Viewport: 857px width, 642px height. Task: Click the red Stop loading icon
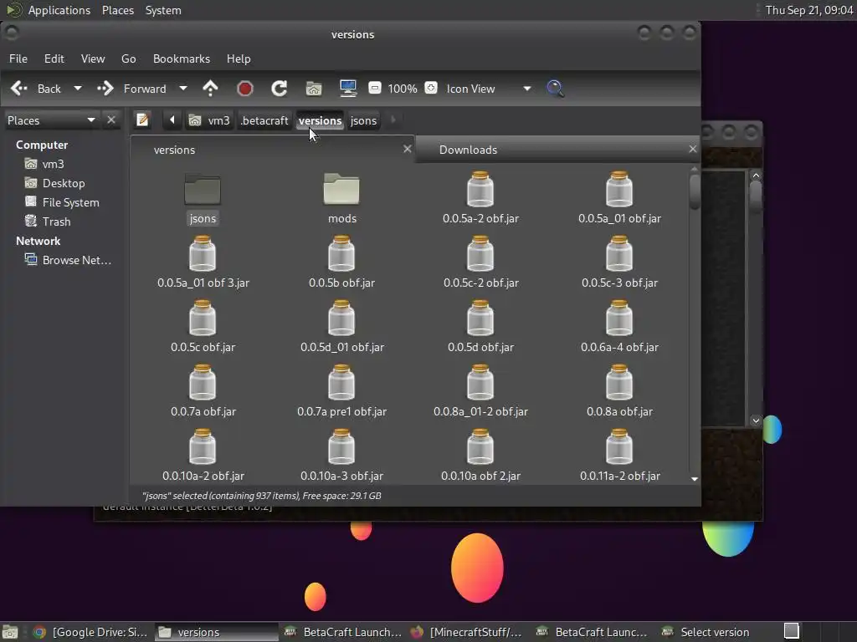click(245, 89)
